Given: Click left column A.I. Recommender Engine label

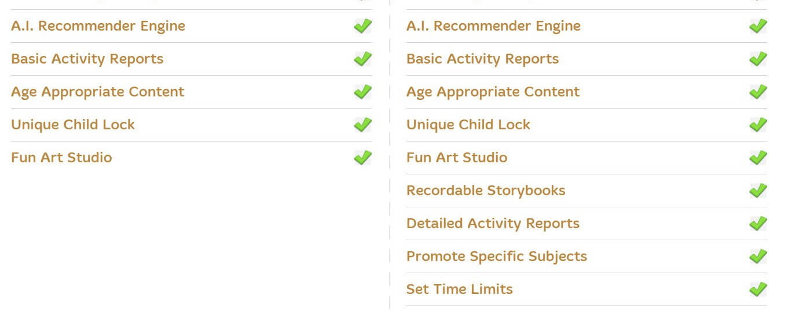Looking at the screenshot, I should [98, 26].
